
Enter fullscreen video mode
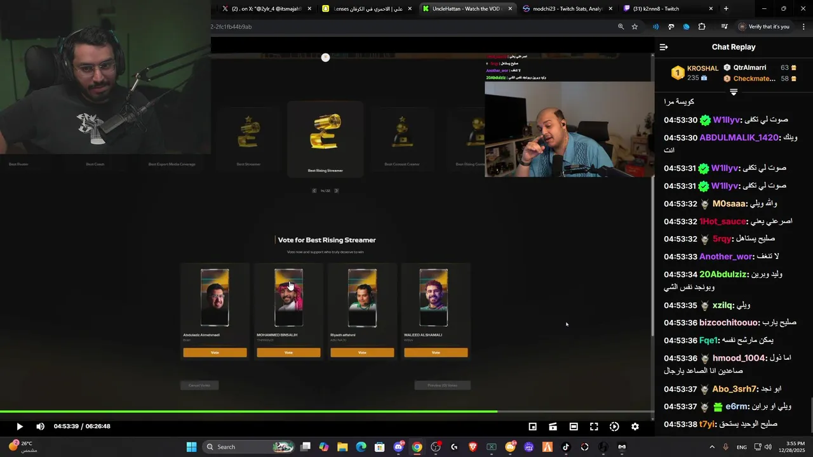point(594,427)
